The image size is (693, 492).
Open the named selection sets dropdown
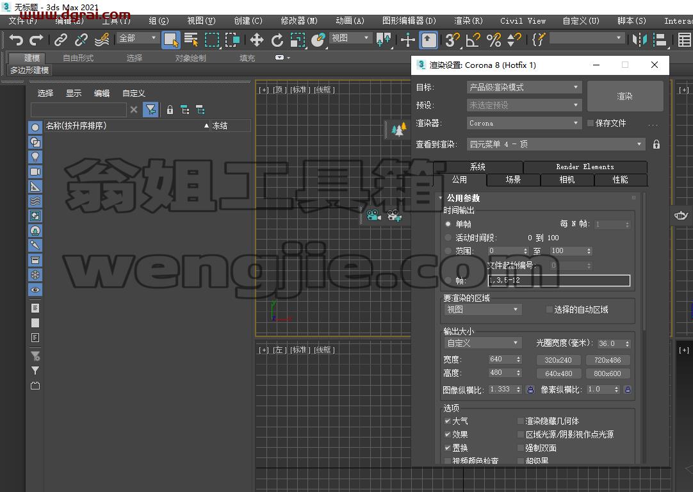point(587,38)
